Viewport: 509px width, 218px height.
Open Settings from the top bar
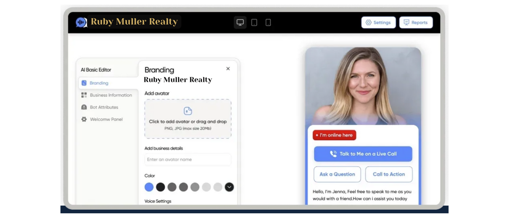pos(379,23)
